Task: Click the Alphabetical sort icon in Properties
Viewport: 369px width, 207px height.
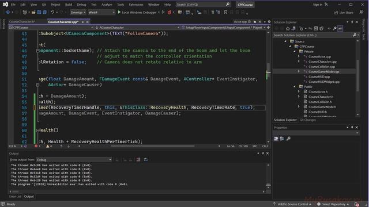Action: point(282,139)
